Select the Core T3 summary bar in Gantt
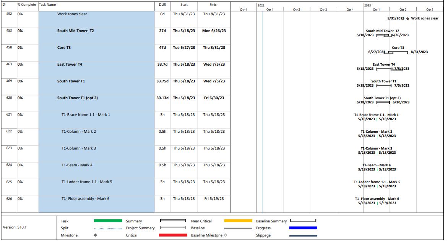Image resolution: width=448 pixels, height=243 pixels. 398,52
